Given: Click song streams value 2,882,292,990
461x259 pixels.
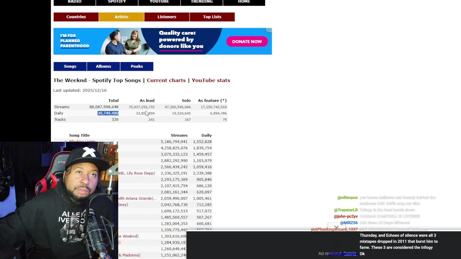Looking at the screenshot, I should 174,160.
